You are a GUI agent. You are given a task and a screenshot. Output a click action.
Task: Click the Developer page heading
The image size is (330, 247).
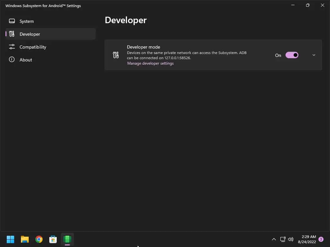126,20
